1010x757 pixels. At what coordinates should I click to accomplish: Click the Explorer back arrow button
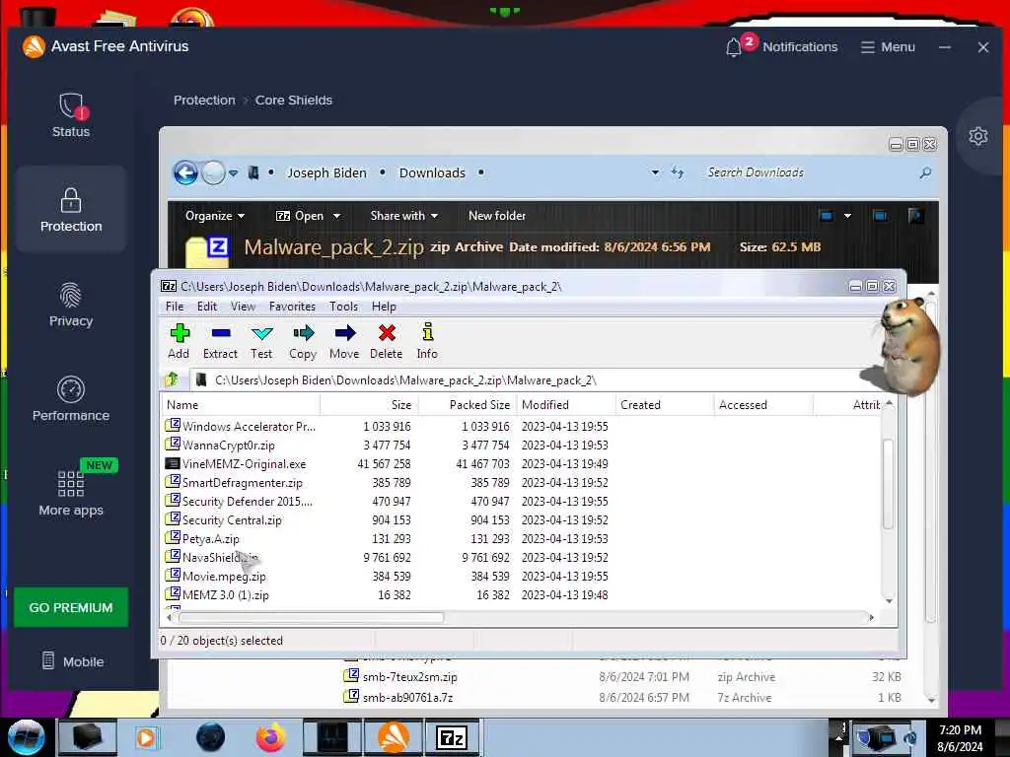tap(185, 172)
